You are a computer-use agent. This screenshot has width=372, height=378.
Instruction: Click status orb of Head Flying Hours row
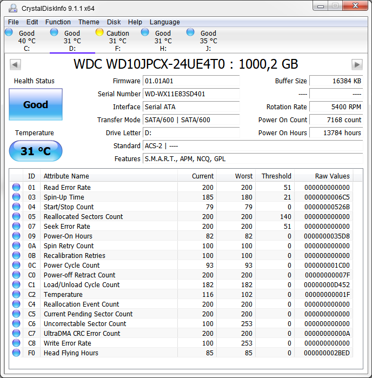coord(16,353)
